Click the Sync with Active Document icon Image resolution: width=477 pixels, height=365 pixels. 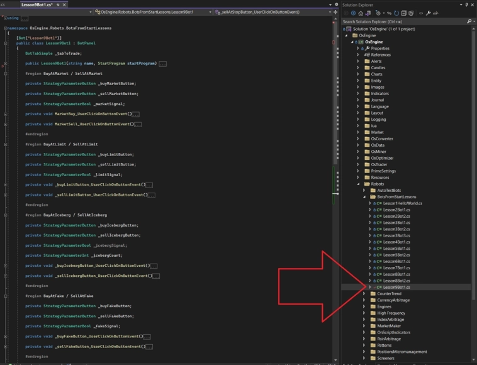(x=390, y=13)
